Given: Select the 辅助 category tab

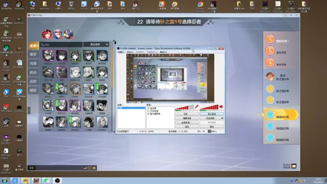Looking at the screenshot, I should (33, 90).
